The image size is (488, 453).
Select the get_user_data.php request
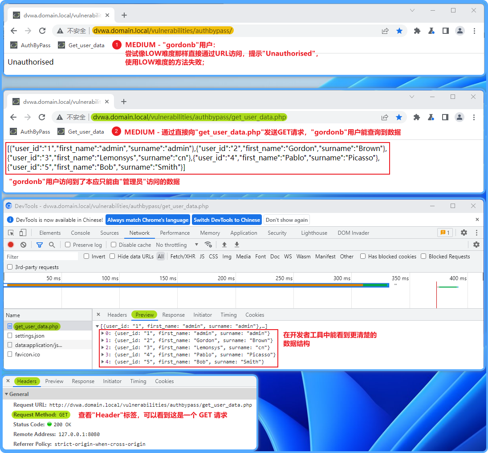point(48,326)
